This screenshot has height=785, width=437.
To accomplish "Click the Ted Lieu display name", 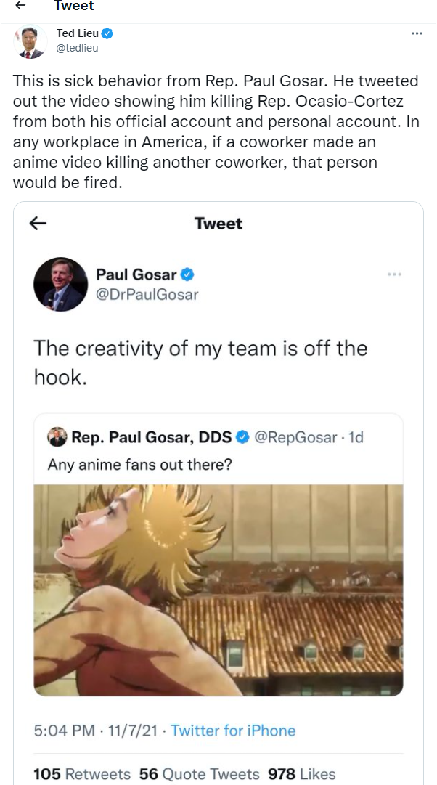I will pos(77,33).
